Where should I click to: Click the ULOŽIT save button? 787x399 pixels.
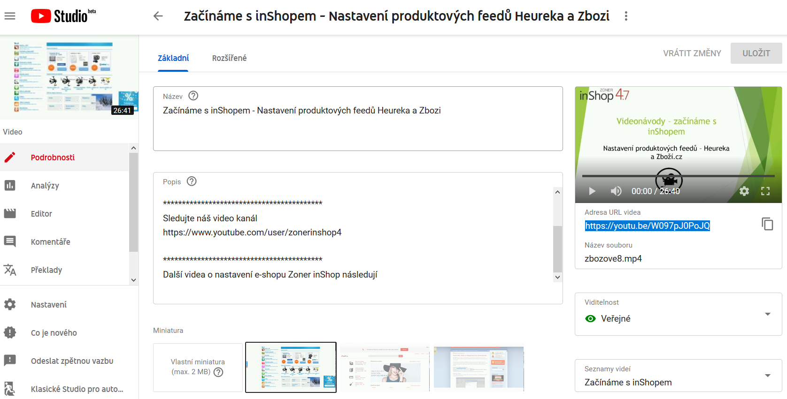pos(756,53)
